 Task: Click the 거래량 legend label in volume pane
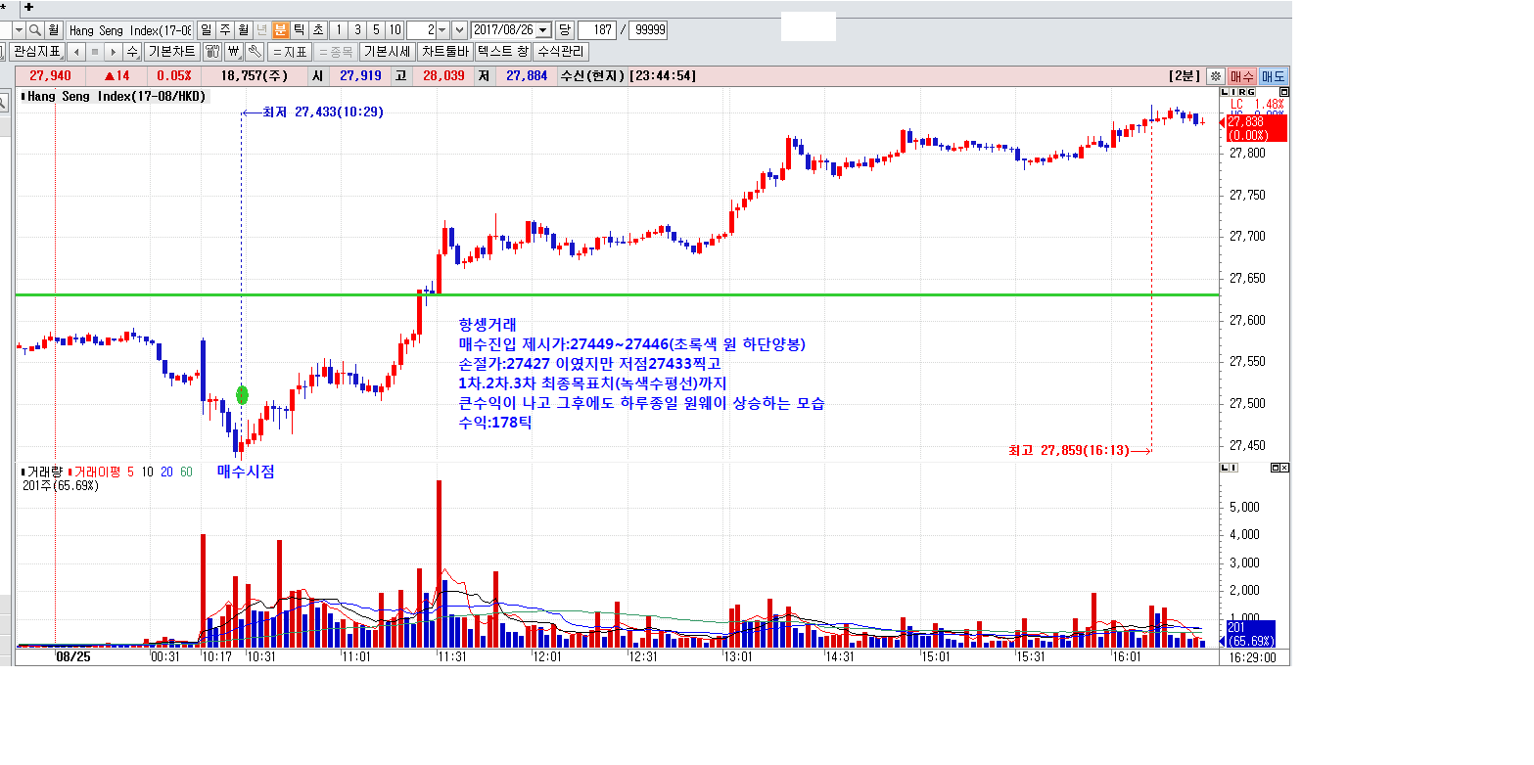tap(42, 472)
